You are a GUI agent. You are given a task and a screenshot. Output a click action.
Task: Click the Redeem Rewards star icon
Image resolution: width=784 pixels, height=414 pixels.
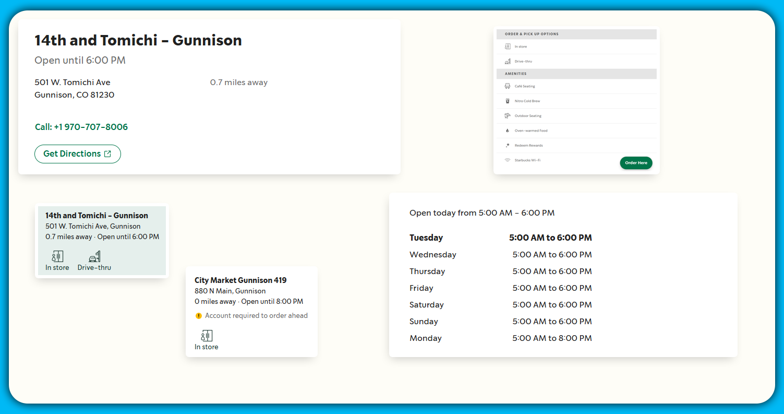(508, 146)
